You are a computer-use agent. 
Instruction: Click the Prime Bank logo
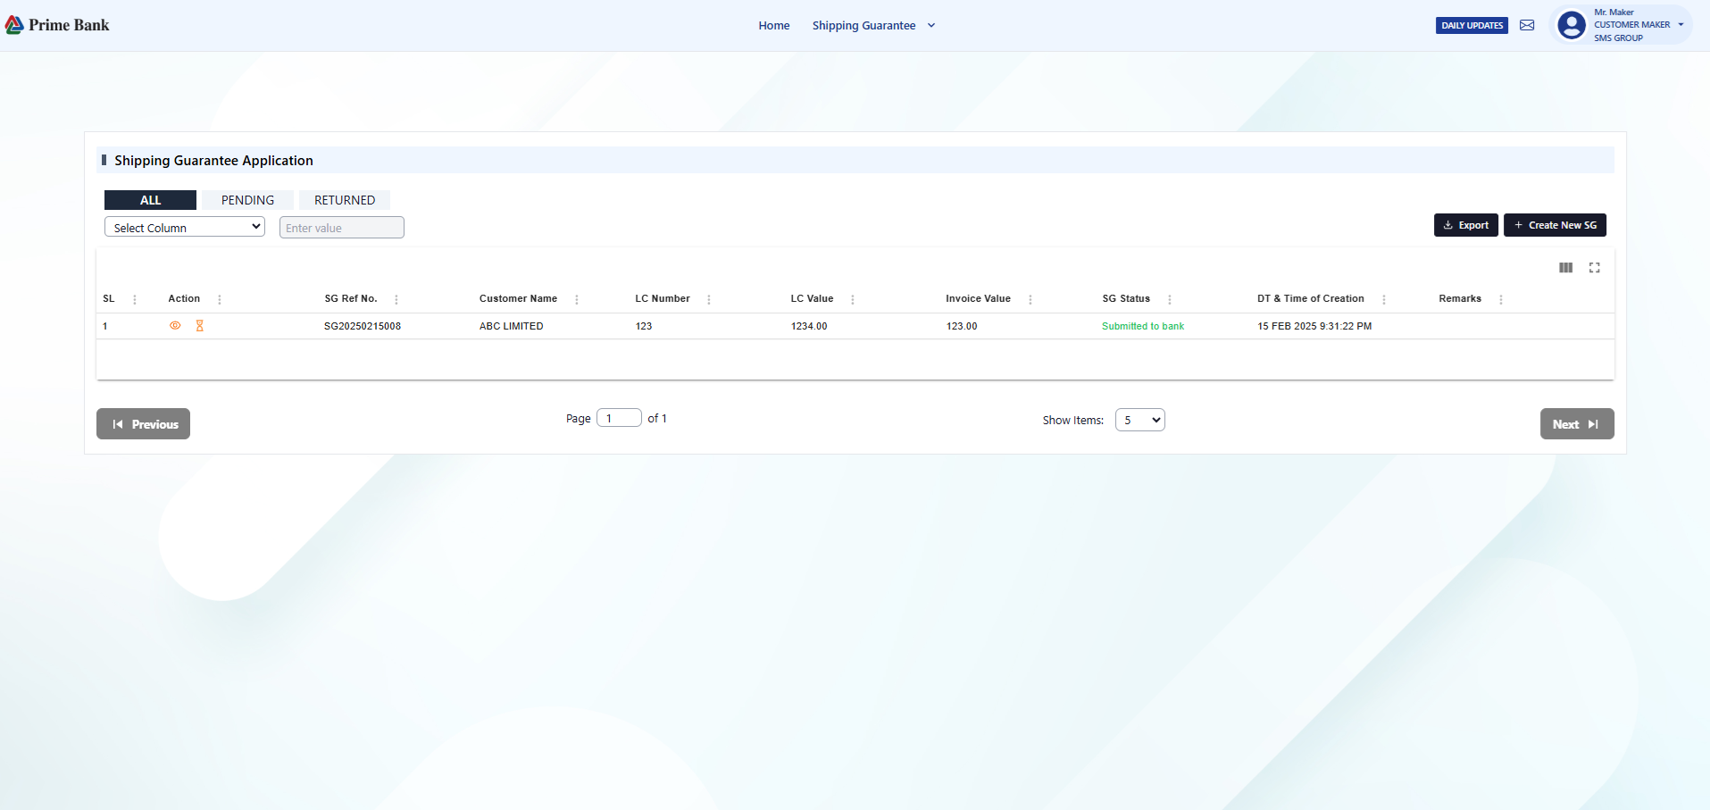(57, 25)
